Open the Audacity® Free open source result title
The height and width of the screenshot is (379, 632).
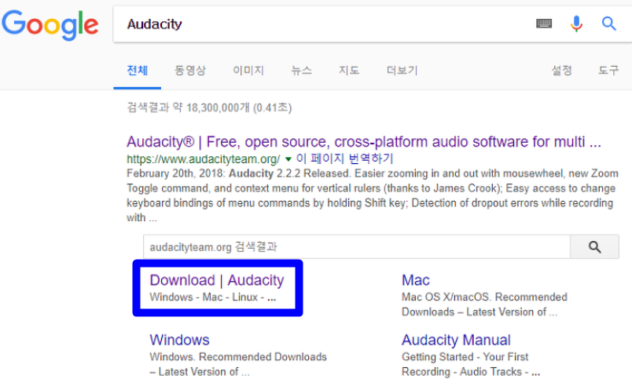[x=364, y=142]
